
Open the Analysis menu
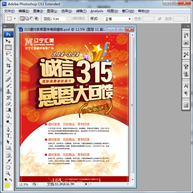pyautogui.click(x=97, y=11)
